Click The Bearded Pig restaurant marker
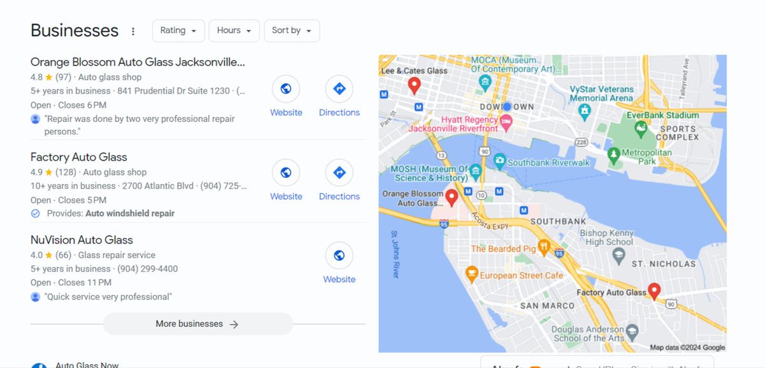This screenshot has height=368, width=765. 544,246
